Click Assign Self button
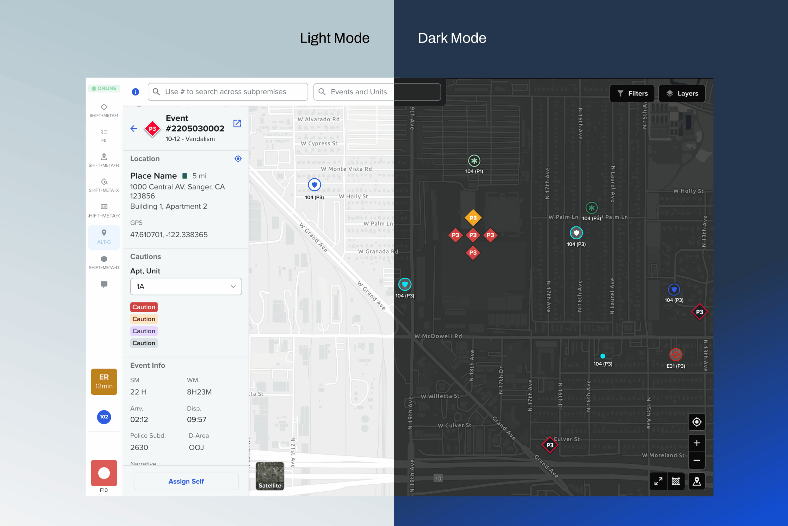Viewport: 788px width, 526px height. click(x=186, y=481)
